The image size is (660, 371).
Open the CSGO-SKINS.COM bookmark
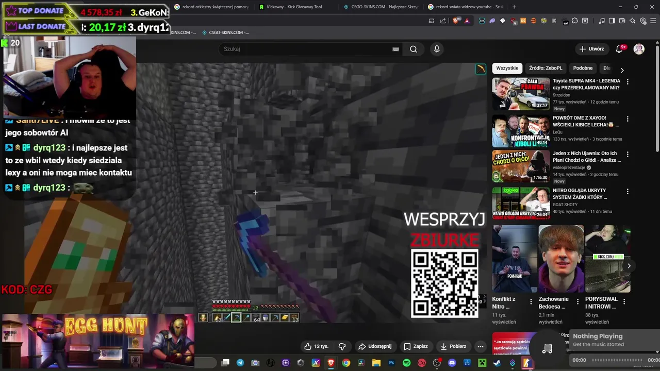tap(225, 32)
